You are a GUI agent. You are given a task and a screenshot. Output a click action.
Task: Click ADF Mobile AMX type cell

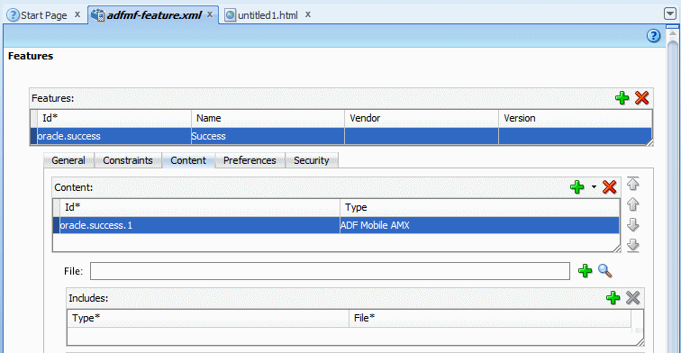point(479,225)
